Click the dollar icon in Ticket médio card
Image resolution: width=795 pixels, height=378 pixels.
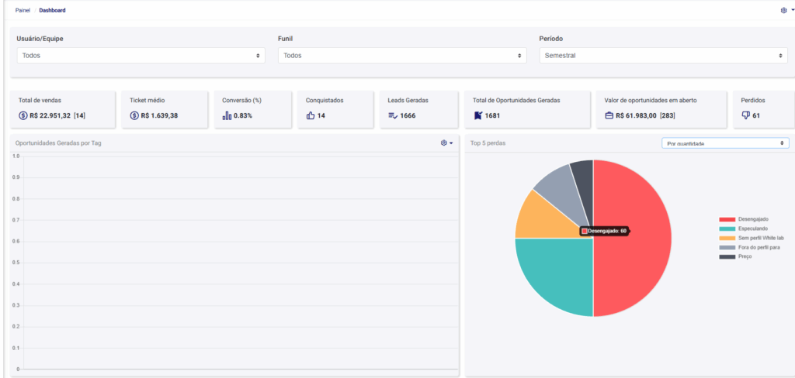pos(134,115)
